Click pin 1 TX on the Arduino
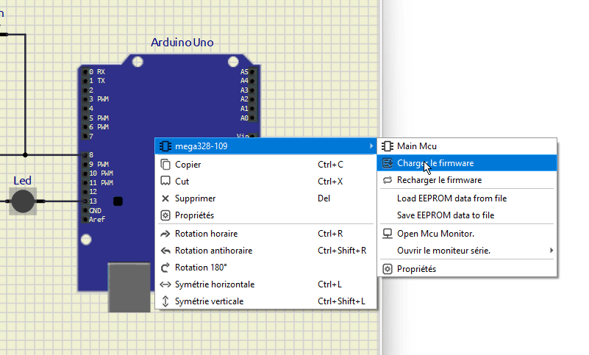 pos(85,81)
